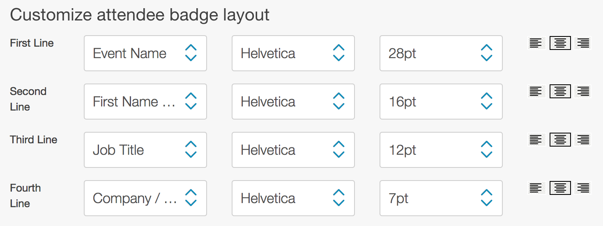Change the Second Line Helvetica font dropdown
603x226 pixels.
[x=293, y=102]
